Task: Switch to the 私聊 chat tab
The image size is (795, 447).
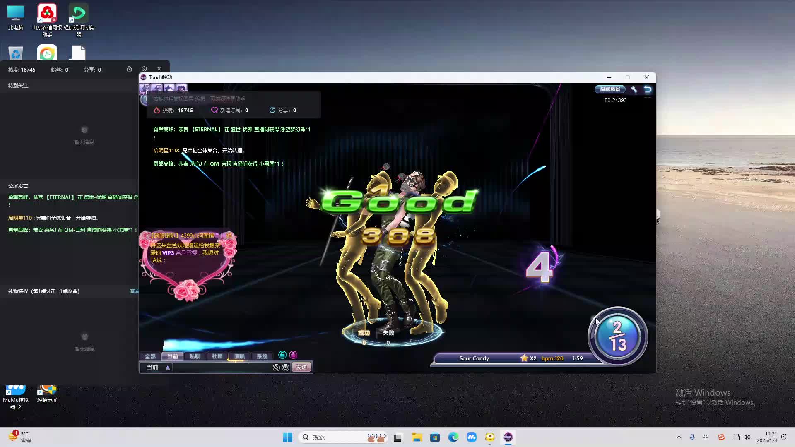Action: (x=195, y=356)
